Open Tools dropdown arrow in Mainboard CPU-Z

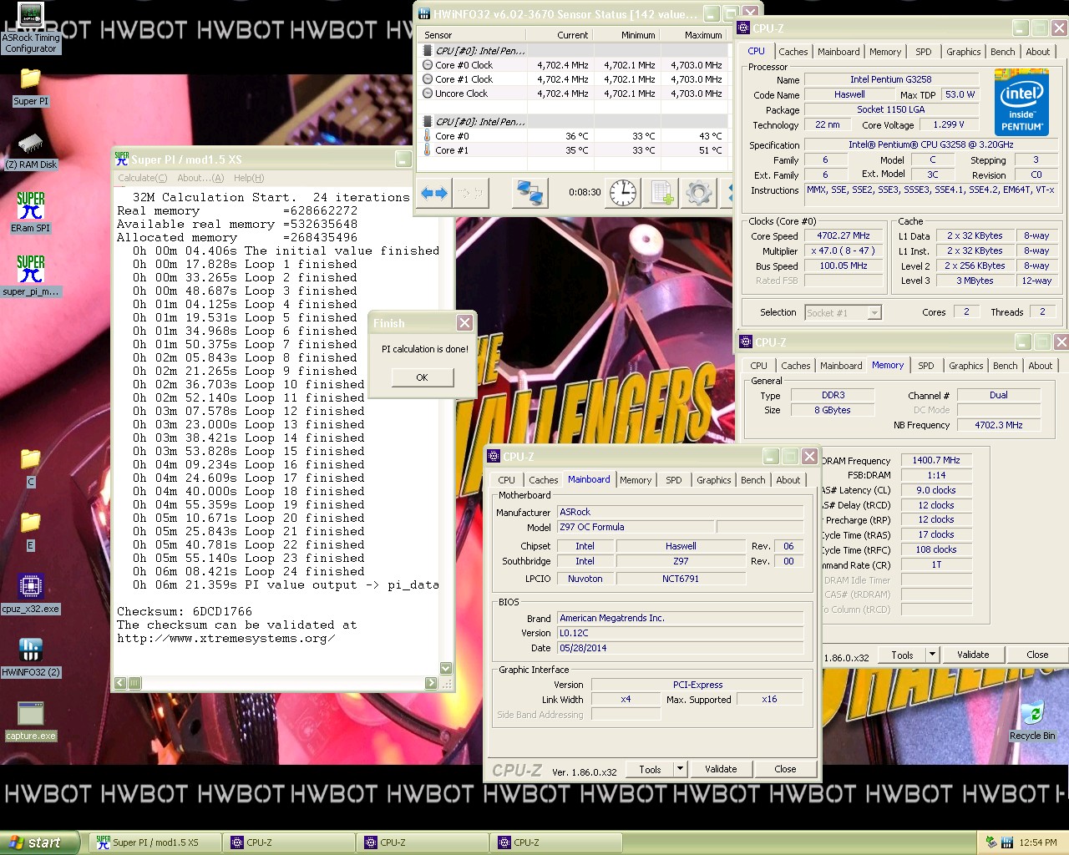tap(681, 769)
